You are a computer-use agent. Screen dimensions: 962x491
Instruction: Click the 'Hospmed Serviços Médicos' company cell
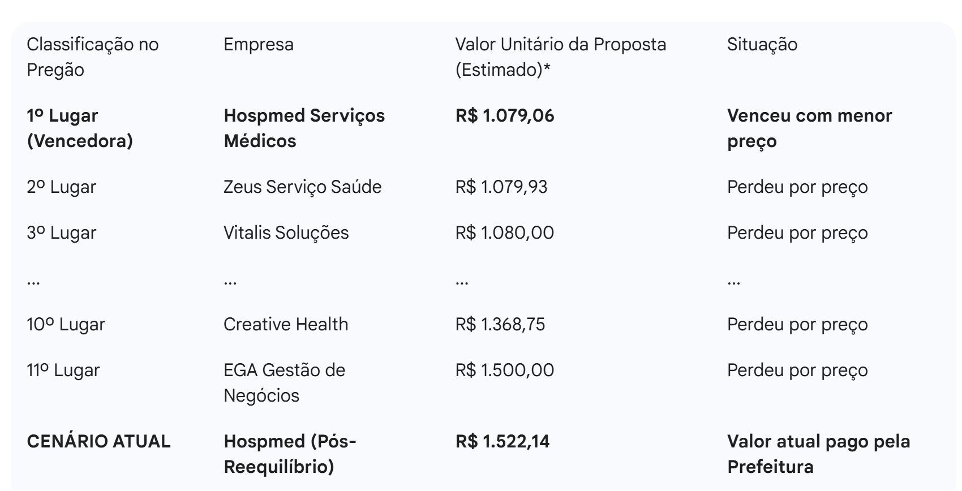304,128
